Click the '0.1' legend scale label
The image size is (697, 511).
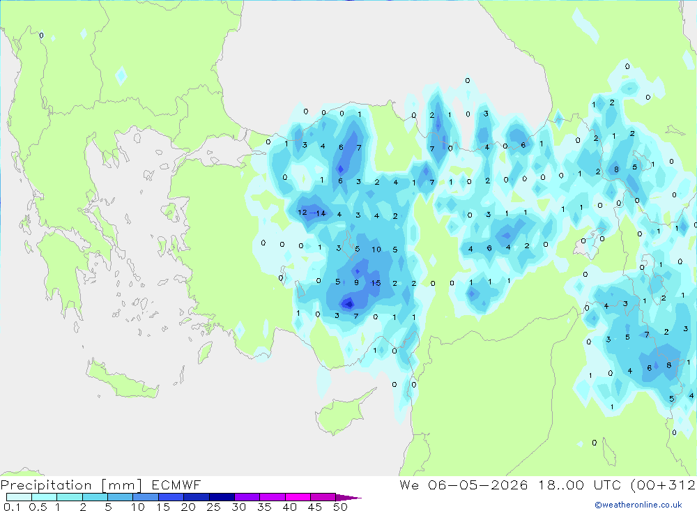coord(12,507)
